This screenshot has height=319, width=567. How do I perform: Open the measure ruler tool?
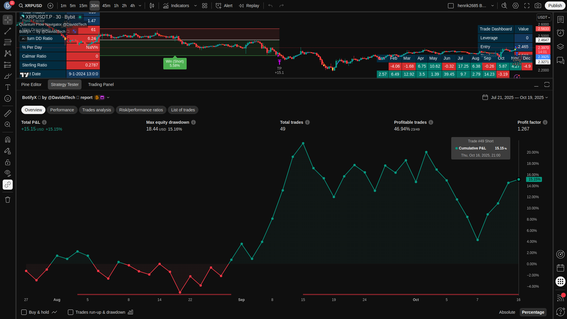(8, 113)
